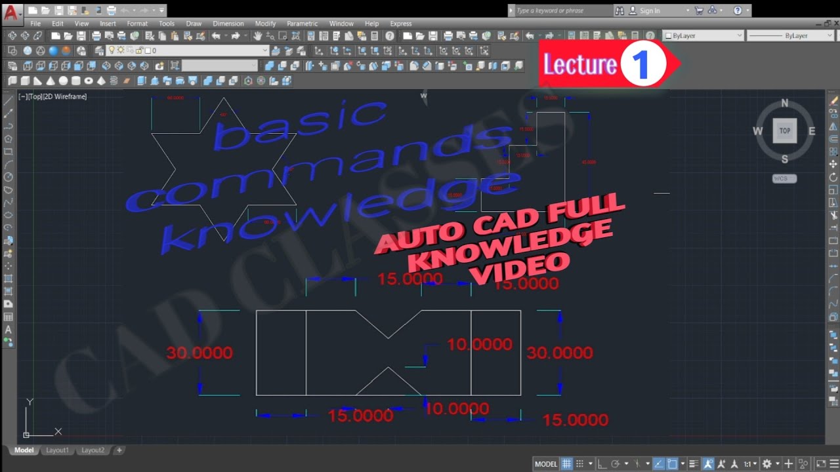Select the Cone solid icon
This screenshot has height=472, width=840.
pyautogui.click(x=50, y=81)
